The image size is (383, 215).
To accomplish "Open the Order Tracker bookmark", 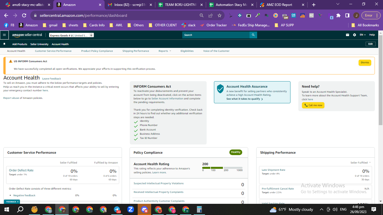I will 213,25.
